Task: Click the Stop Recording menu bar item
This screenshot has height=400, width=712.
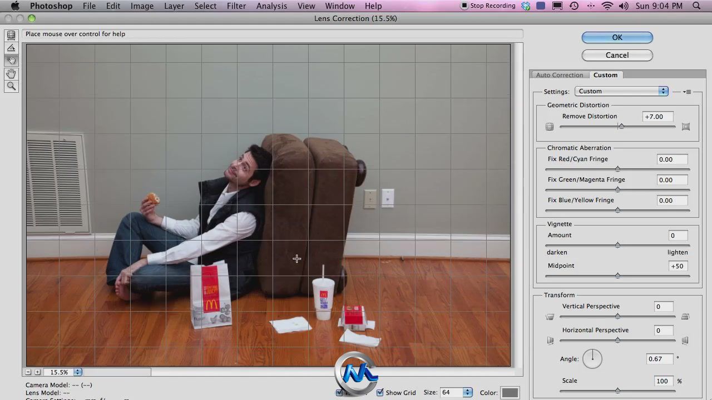Action: point(488,6)
